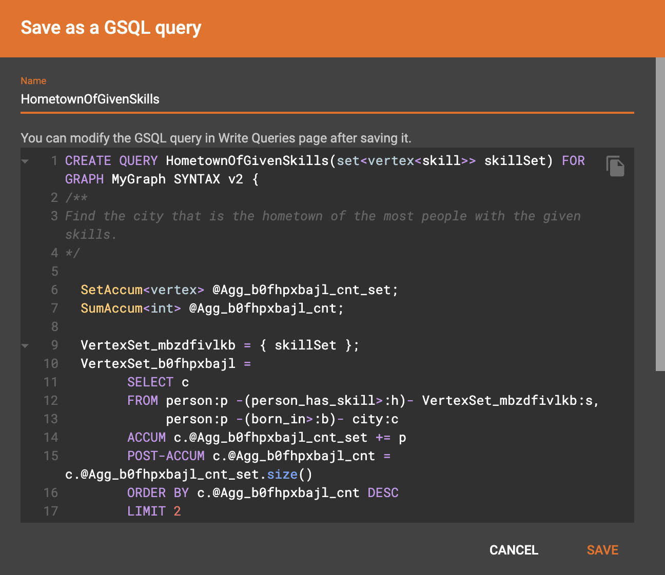Click the ORDER BY clause on line 16

point(158,493)
